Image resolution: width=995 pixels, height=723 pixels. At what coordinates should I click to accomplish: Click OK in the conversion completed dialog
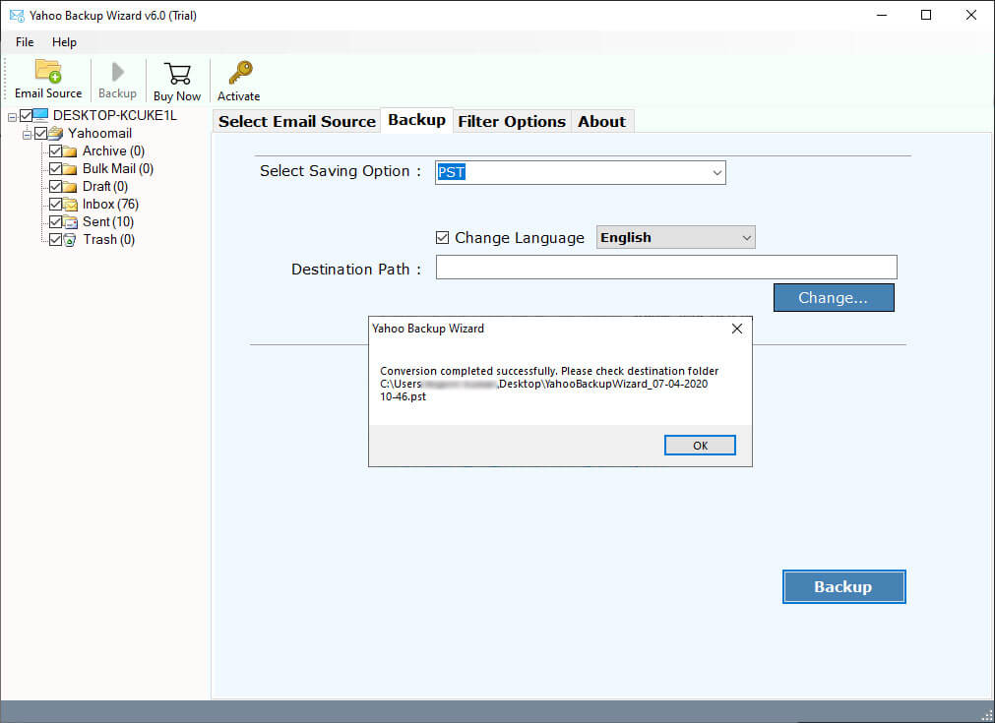pos(700,446)
